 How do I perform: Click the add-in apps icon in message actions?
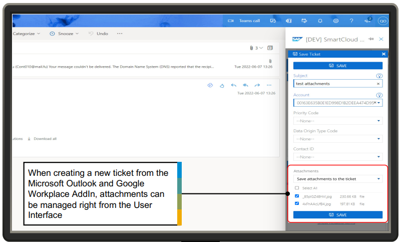pos(210,85)
